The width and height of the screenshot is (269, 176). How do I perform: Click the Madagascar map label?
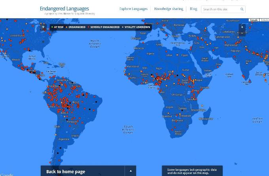coord(206,119)
